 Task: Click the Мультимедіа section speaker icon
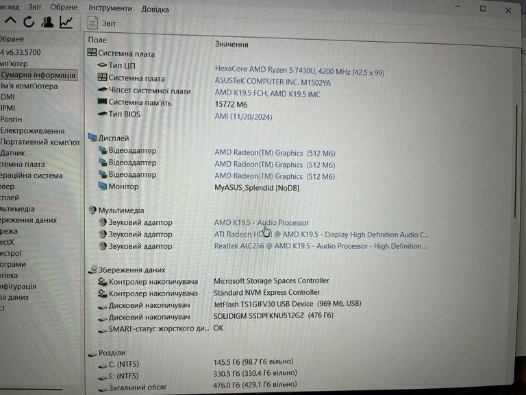coord(92,211)
